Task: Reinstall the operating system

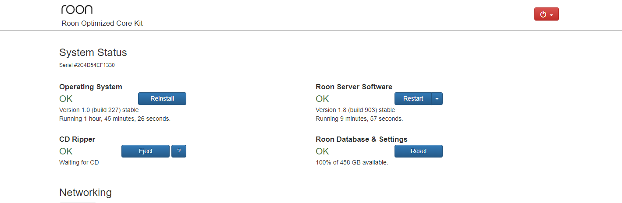Action: click(x=162, y=99)
